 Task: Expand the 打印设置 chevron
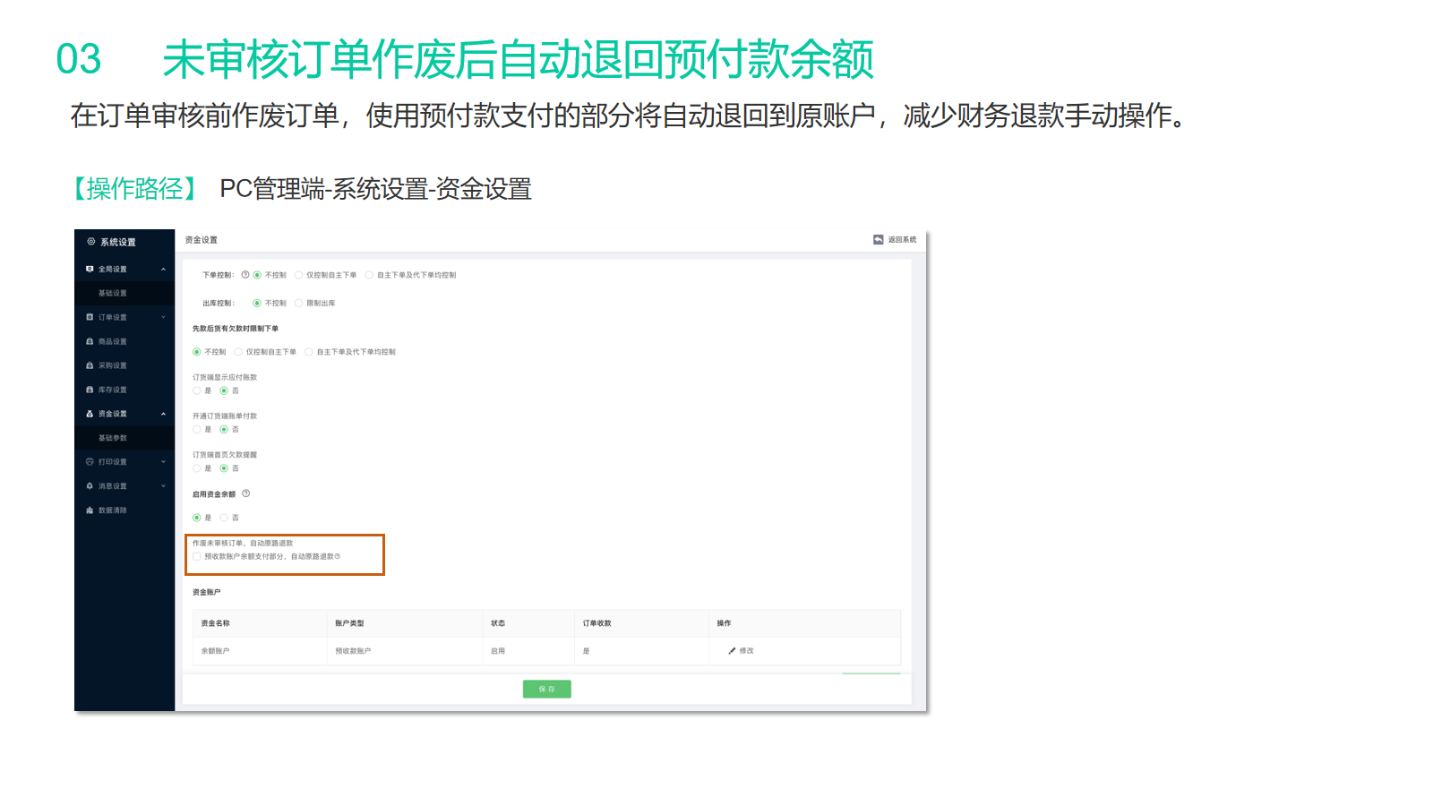coord(163,462)
